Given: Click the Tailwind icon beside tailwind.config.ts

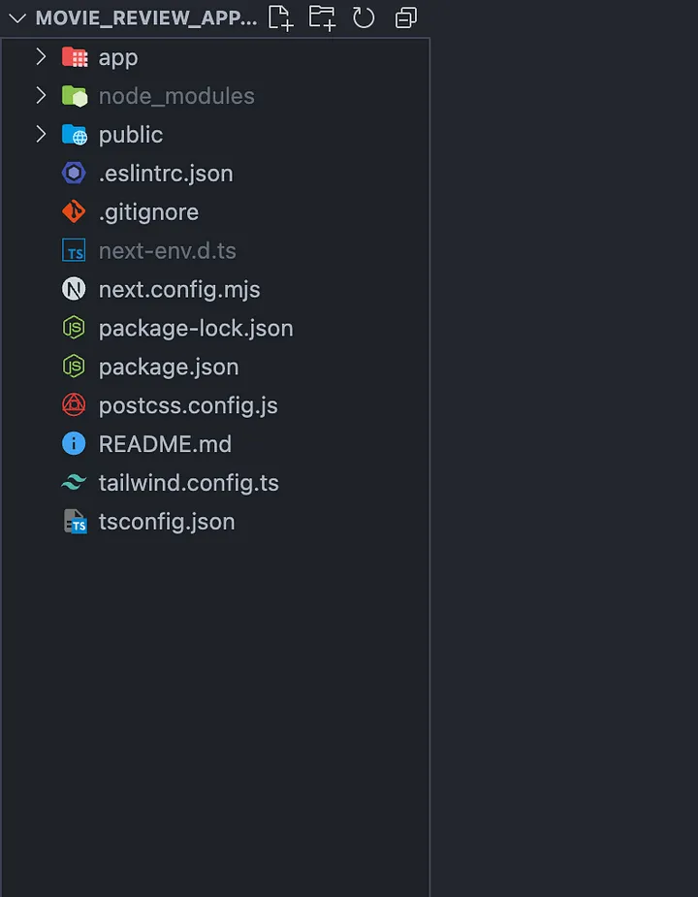Looking at the screenshot, I should point(74,483).
